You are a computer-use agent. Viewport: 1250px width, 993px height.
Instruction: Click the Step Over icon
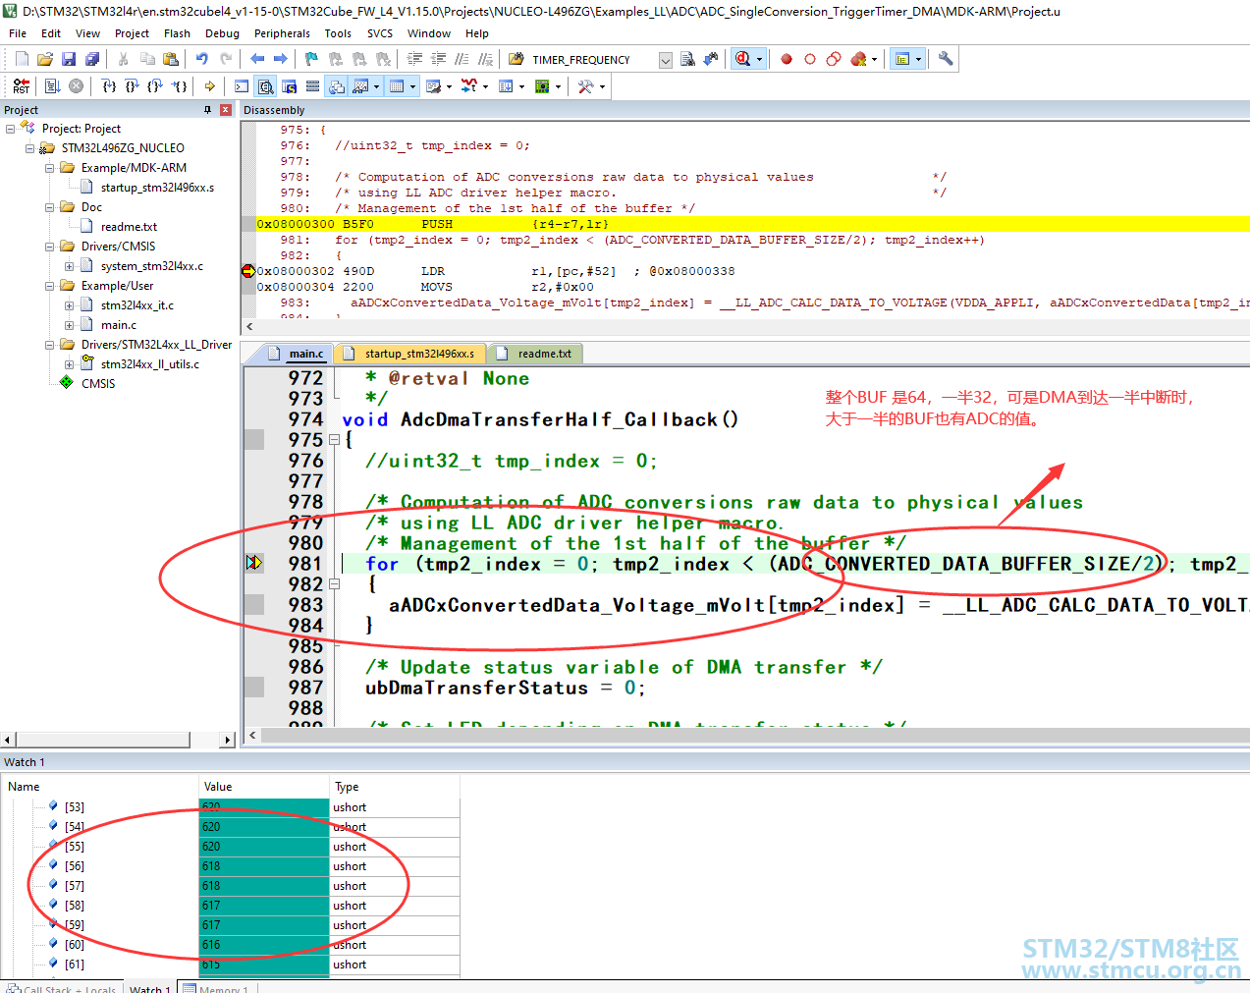point(132,86)
